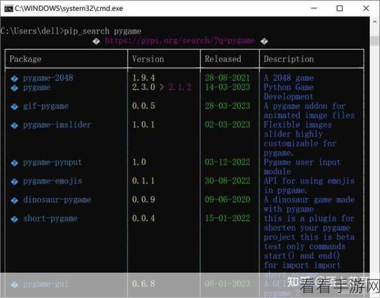
Task: Click the command 'pip_search pygame'
Action: pos(103,31)
